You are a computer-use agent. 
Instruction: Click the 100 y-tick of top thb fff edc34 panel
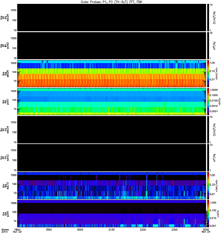(14, 20)
